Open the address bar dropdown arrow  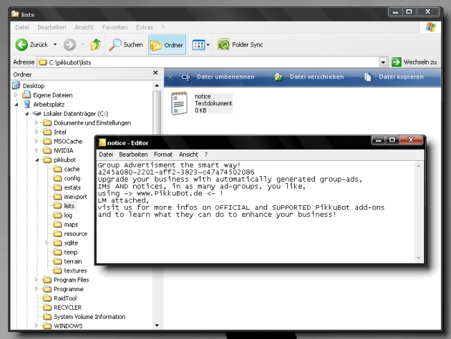click(383, 62)
